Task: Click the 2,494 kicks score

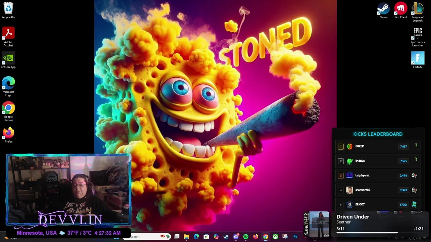Action: [403, 175]
